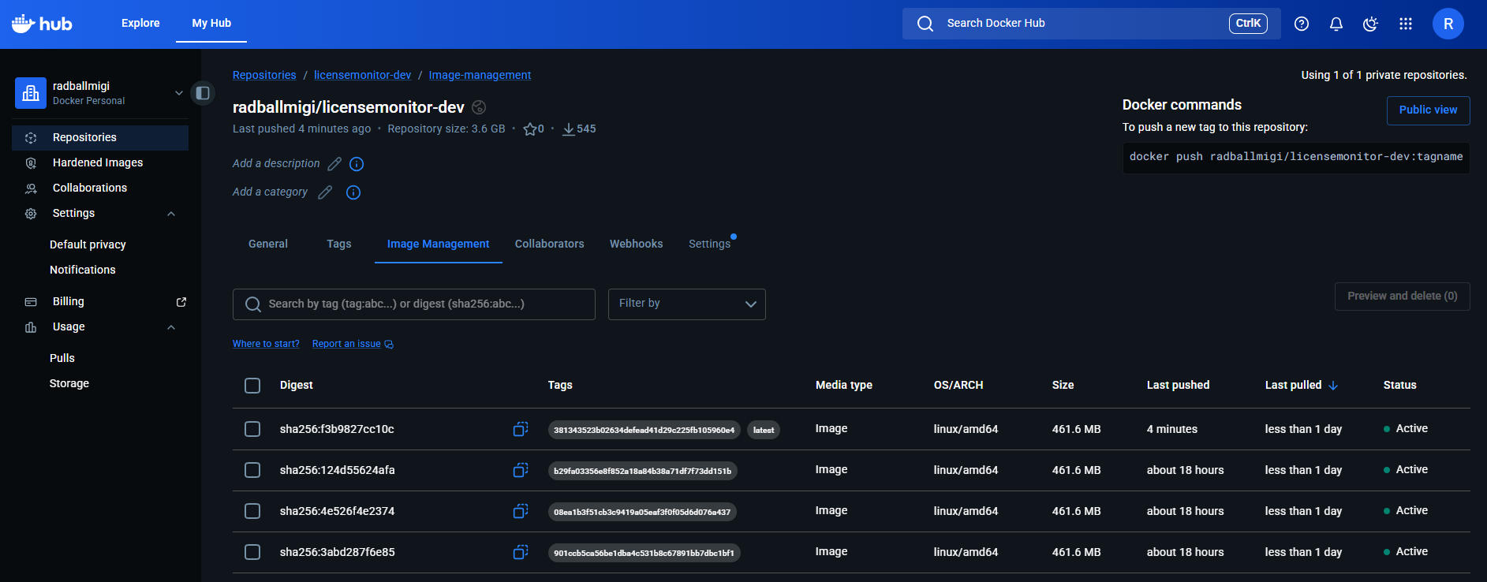Image resolution: width=1487 pixels, height=582 pixels.
Task: Click the Billing external link icon
Action: coord(181,301)
